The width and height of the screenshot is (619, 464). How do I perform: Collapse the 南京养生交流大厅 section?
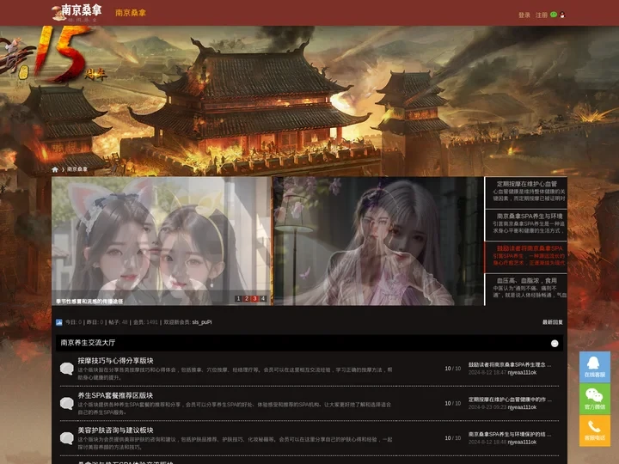pos(555,343)
